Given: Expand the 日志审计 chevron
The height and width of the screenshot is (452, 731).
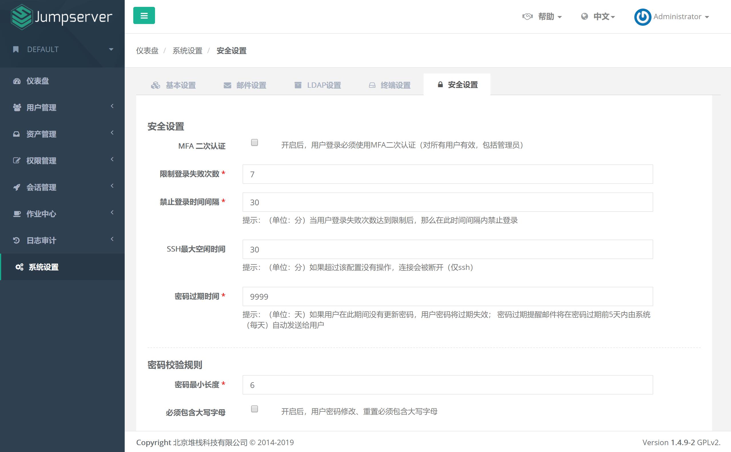Looking at the screenshot, I should click(112, 239).
